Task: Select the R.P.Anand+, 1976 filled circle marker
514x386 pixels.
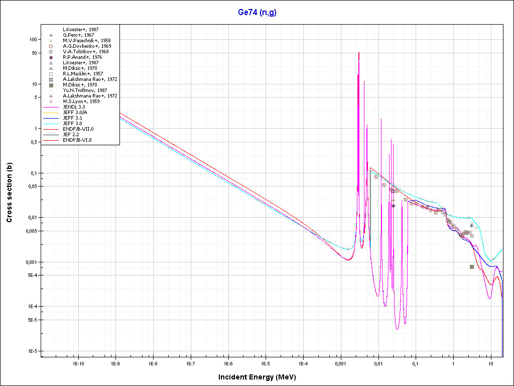Action: coord(51,57)
